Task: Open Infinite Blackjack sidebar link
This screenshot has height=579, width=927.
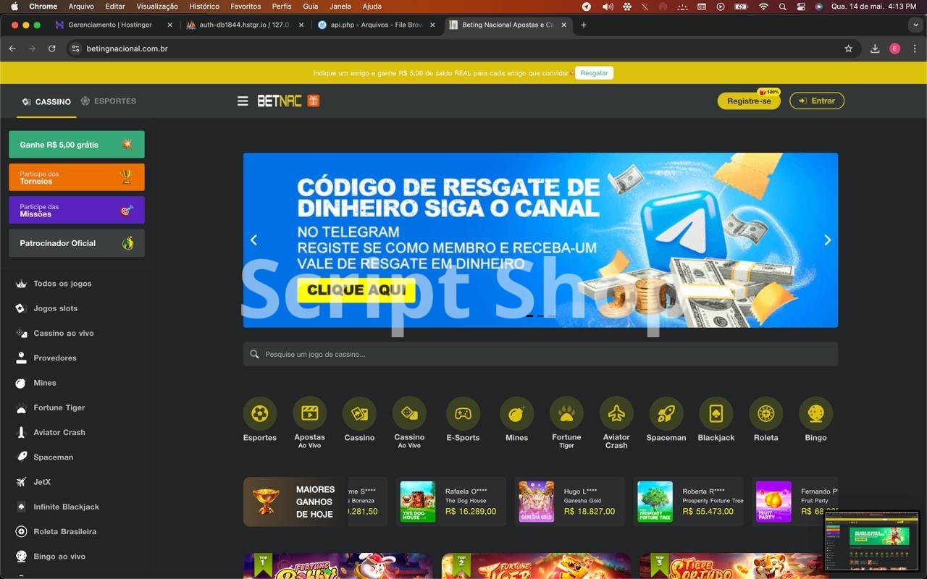Action: [x=66, y=507]
